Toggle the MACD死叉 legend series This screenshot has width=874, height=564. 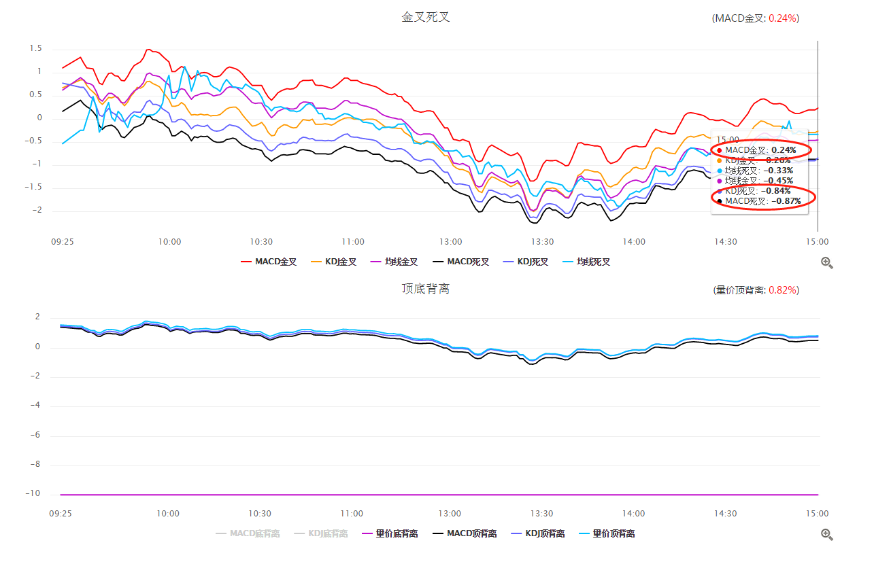pyautogui.click(x=460, y=262)
